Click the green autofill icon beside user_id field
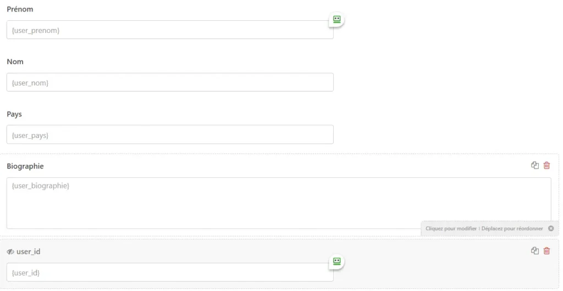Image resolution: width=563 pixels, height=291 pixels. pos(337,261)
